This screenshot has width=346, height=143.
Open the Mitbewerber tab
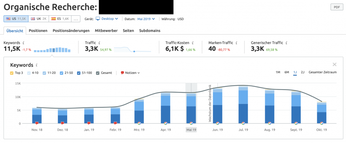106,31
